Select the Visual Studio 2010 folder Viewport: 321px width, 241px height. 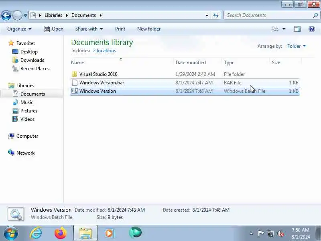(x=98, y=74)
